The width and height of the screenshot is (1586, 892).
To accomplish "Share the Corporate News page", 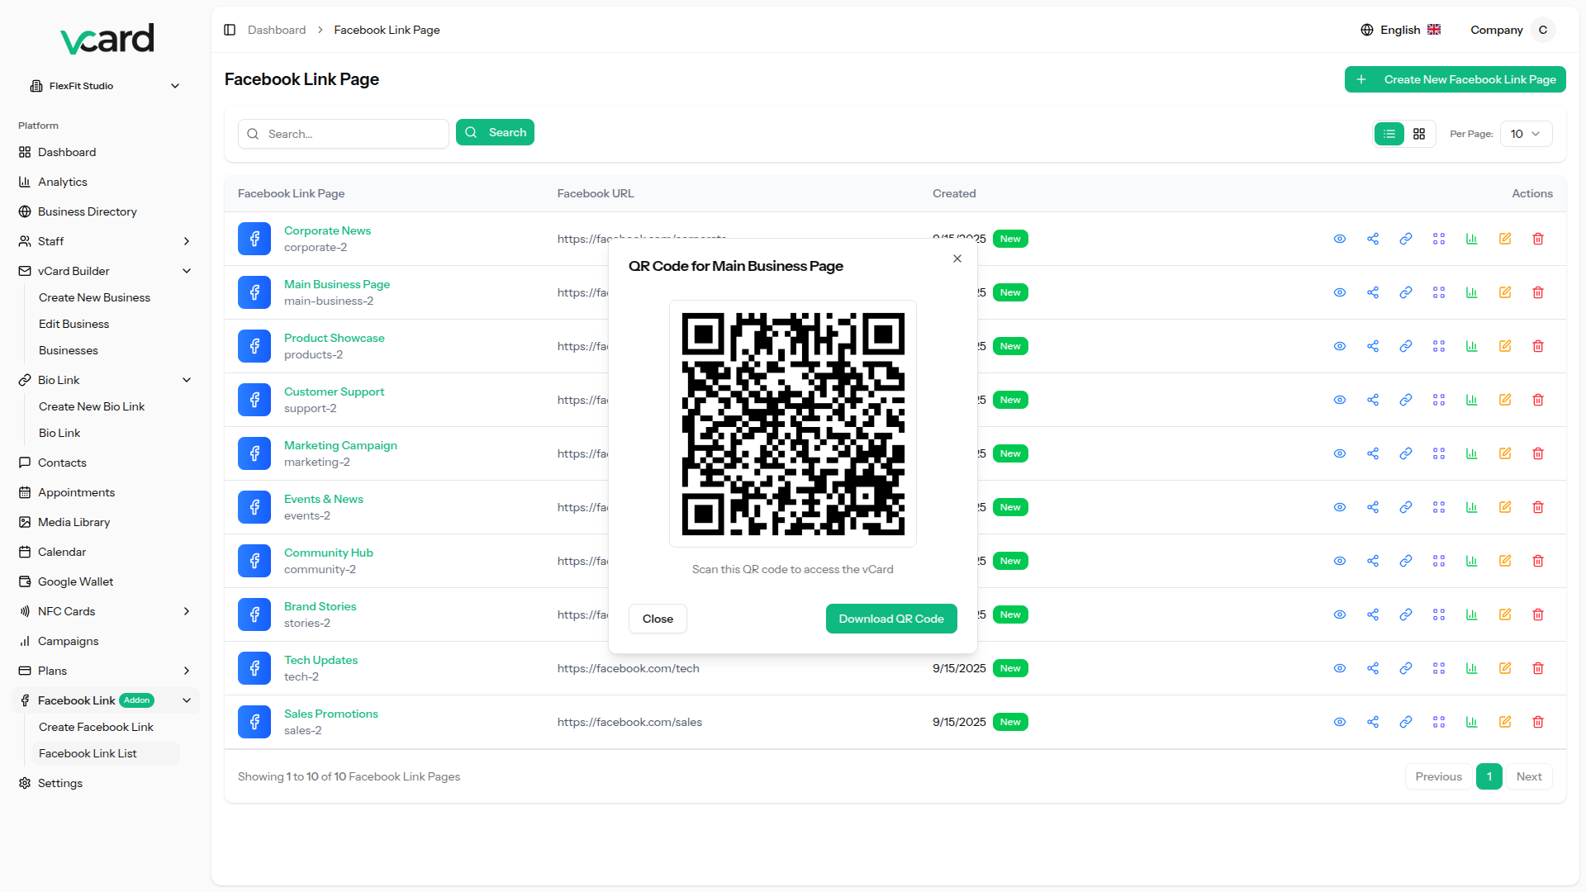I will [1373, 239].
